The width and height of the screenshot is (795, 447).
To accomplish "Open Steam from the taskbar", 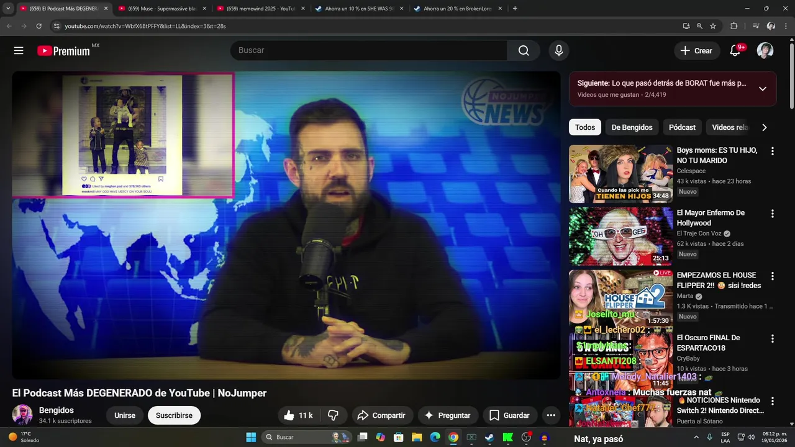I will coord(489,437).
